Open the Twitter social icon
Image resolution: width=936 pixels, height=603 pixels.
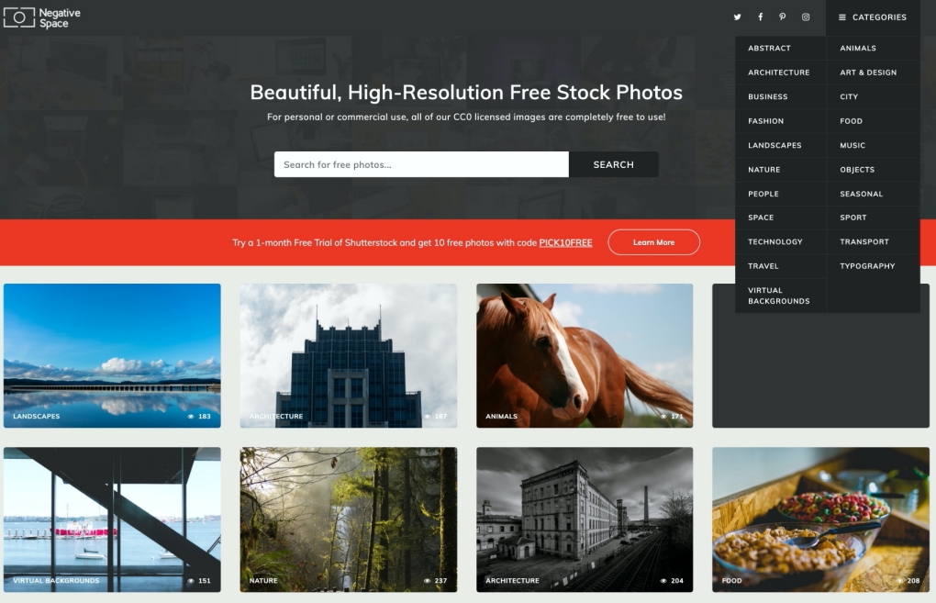coord(737,17)
